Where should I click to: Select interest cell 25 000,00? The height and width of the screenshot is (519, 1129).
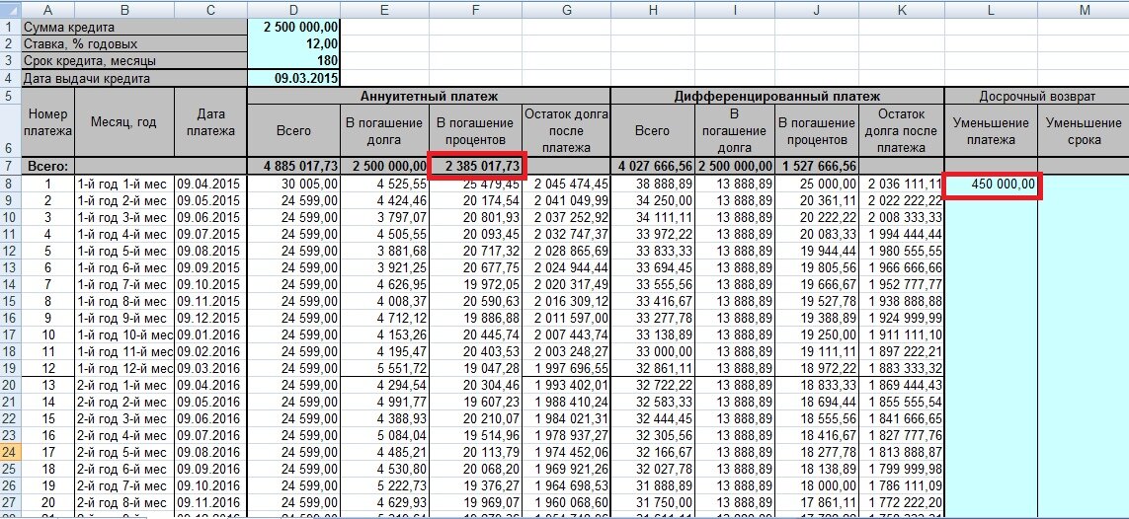[x=817, y=185]
